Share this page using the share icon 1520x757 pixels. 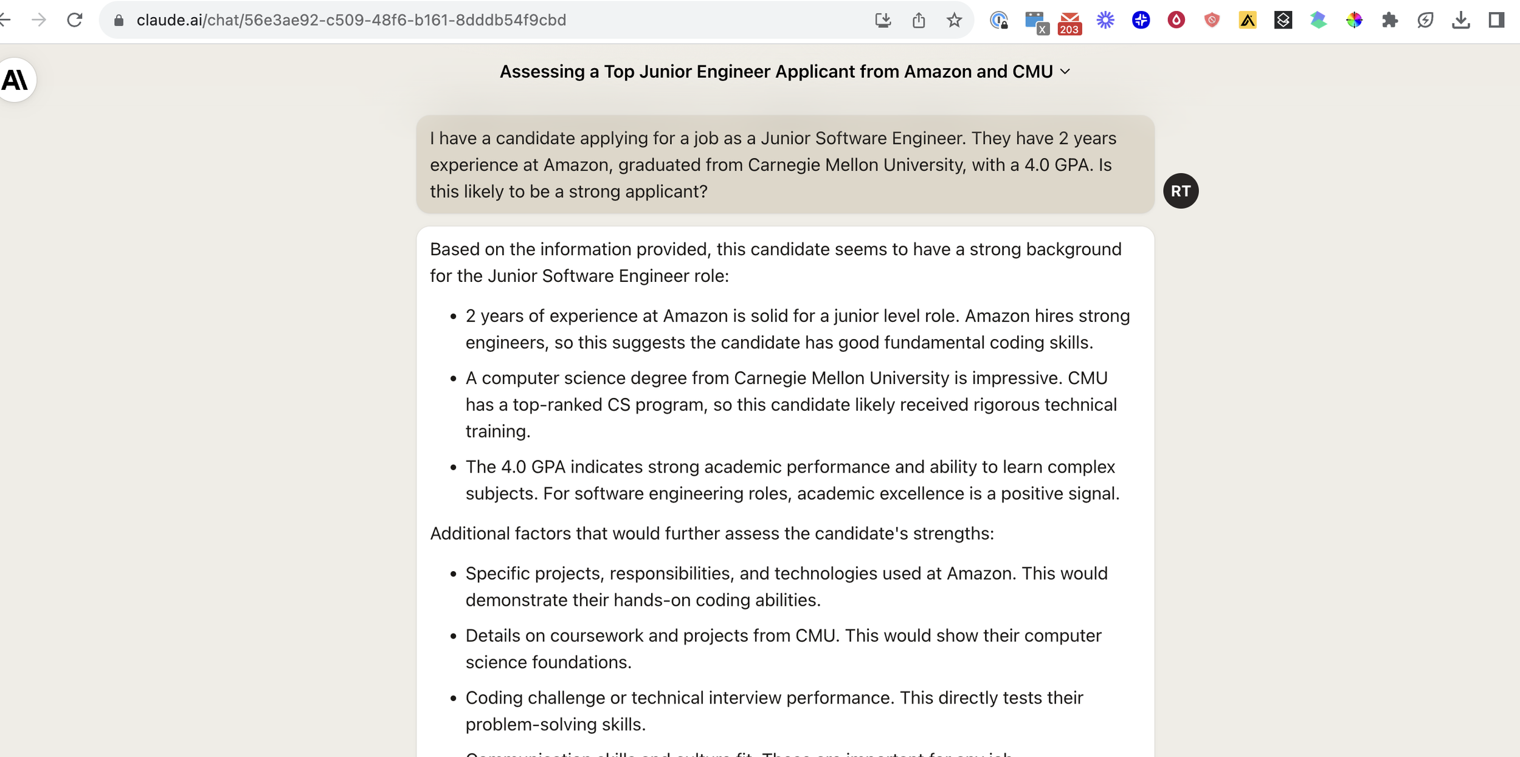pyautogui.click(x=919, y=20)
